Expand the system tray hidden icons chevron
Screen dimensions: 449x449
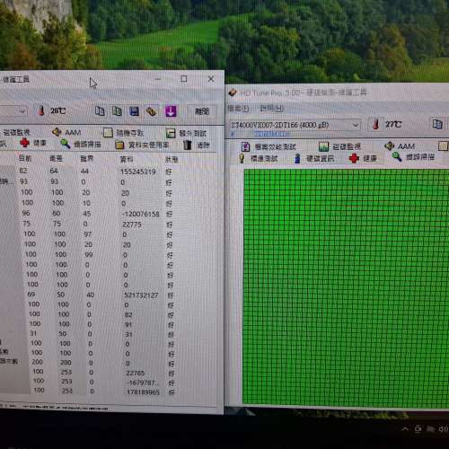click(405, 429)
